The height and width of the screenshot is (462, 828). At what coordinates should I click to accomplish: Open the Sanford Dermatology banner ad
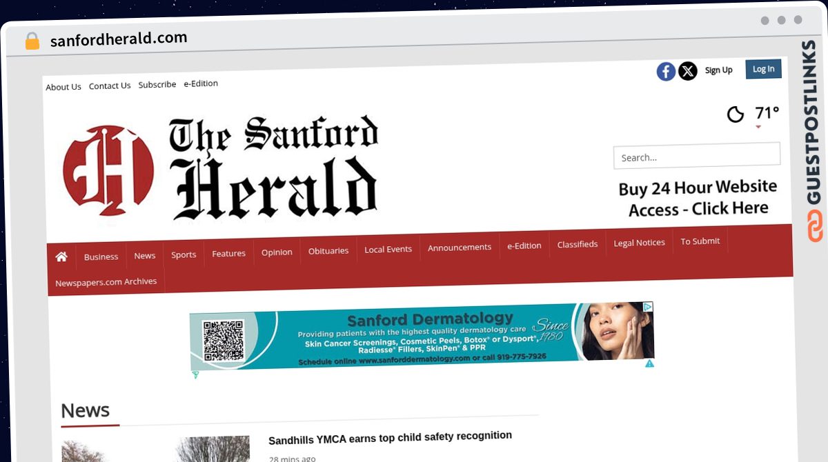(x=422, y=336)
